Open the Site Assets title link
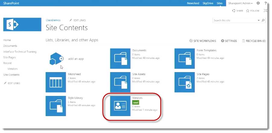This screenshot has height=133, width=272. (x=139, y=74)
